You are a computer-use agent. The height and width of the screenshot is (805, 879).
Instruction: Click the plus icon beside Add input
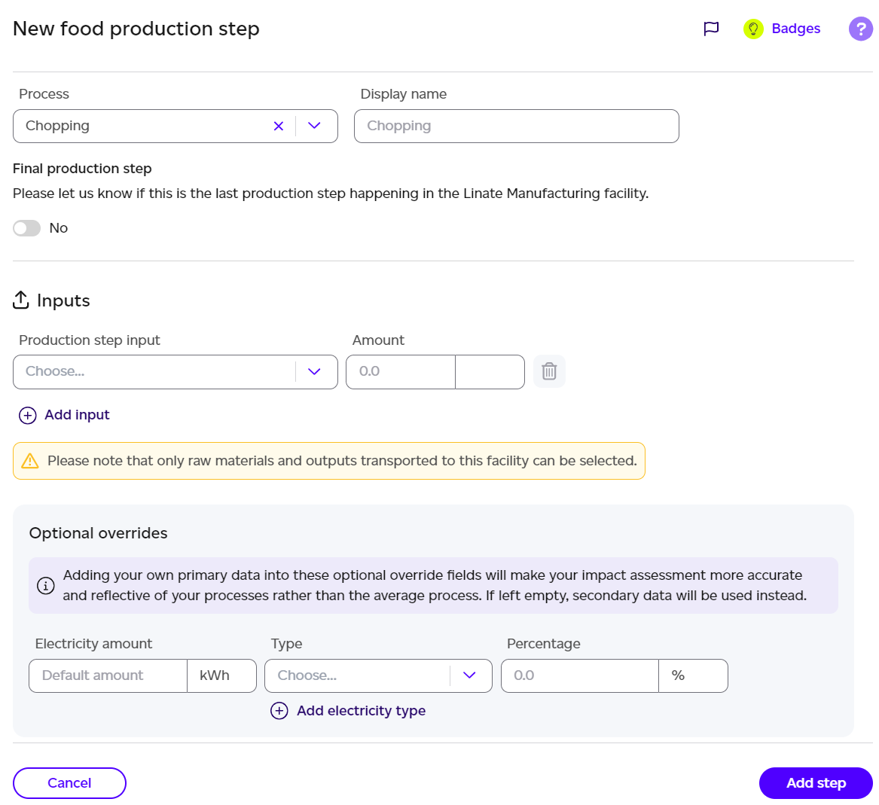(x=27, y=416)
